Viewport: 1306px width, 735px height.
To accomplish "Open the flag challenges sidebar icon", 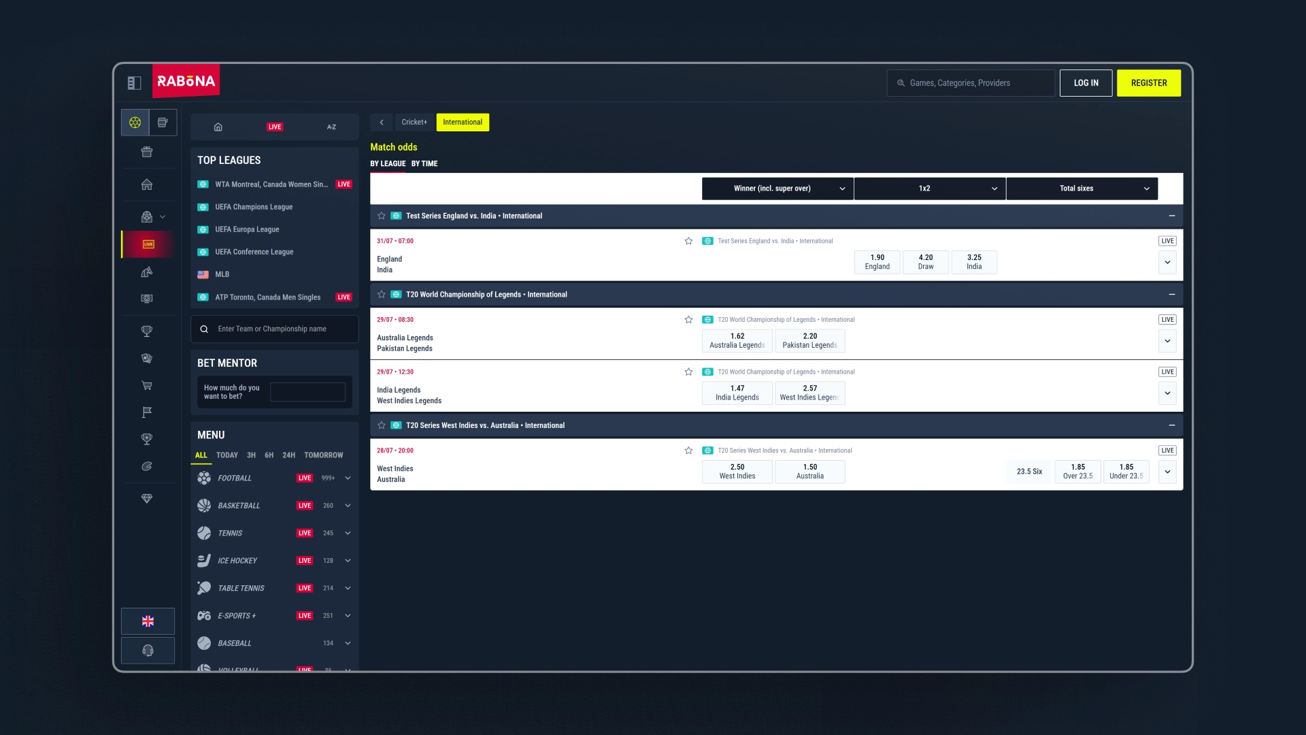I will (x=147, y=412).
